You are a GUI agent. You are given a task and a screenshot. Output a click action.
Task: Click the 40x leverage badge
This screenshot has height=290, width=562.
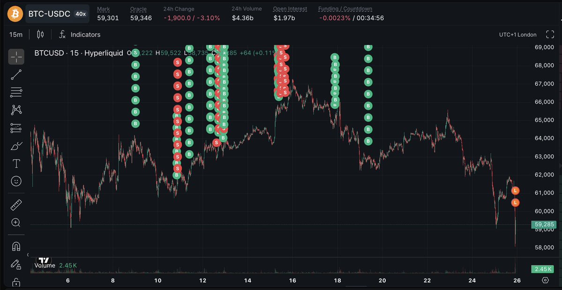(80, 14)
